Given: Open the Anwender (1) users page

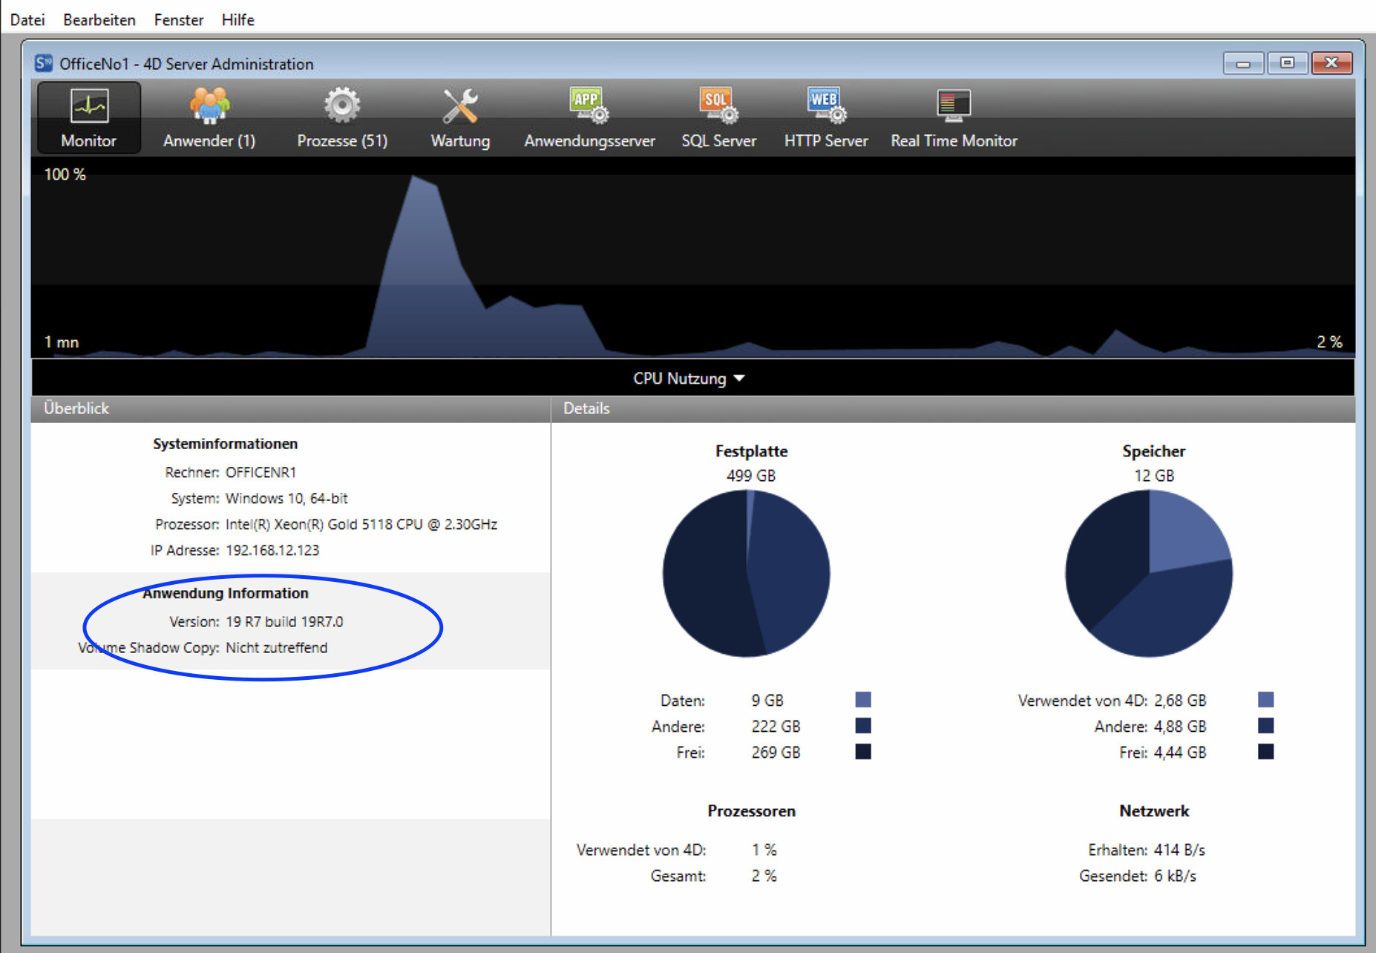Looking at the screenshot, I should (x=209, y=118).
